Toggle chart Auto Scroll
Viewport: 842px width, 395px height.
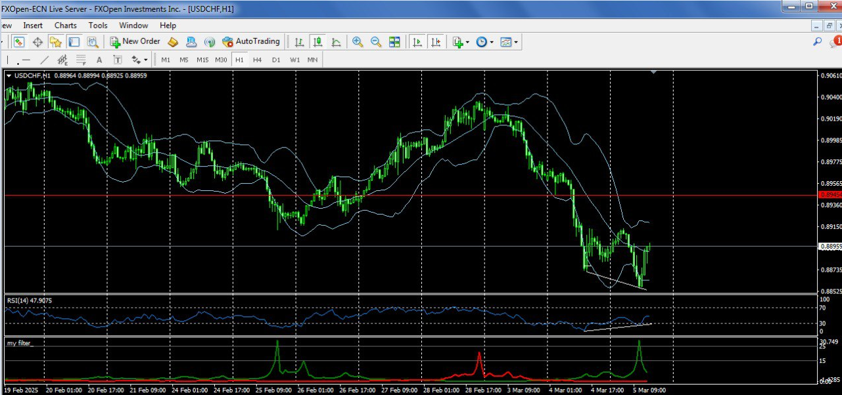(416, 42)
